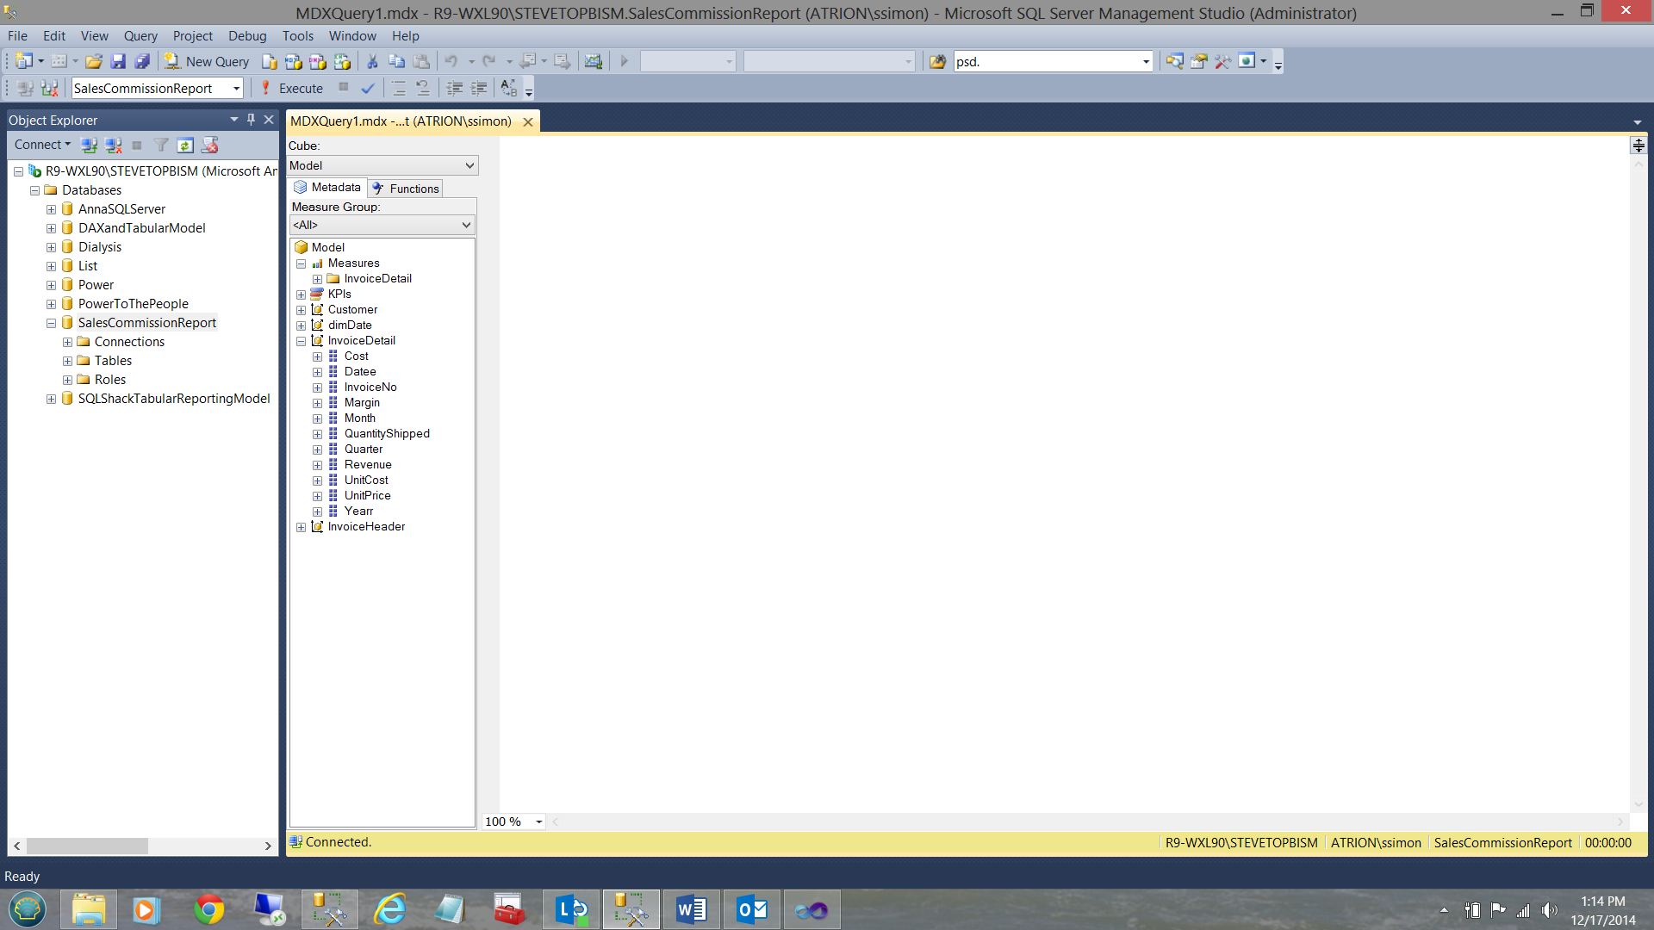Pin the Object Explorer panel
The height and width of the screenshot is (930, 1654).
click(x=251, y=120)
